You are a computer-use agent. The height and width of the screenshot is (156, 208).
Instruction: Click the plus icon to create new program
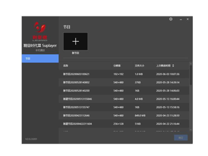point(75,41)
